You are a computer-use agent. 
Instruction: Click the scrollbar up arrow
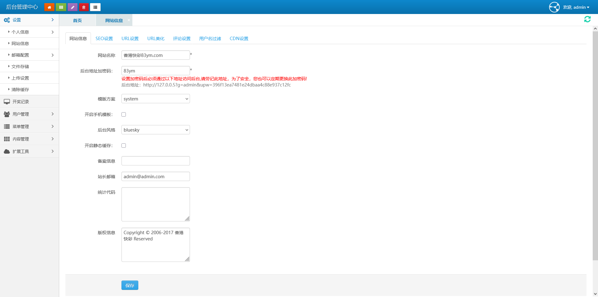tap(595, 29)
